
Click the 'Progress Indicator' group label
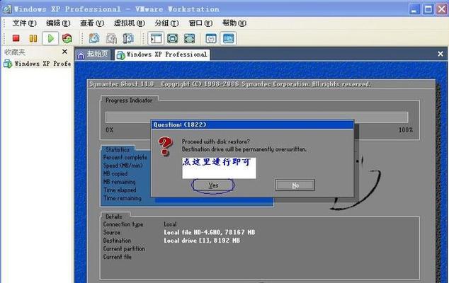click(x=129, y=100)
